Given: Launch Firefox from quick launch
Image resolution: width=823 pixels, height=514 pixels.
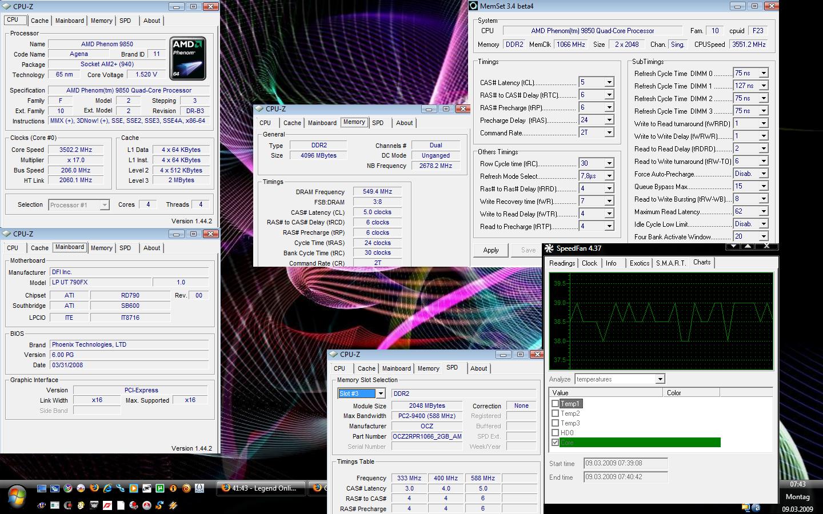Looking at the screenshot, I should click(x=94, y=488).
